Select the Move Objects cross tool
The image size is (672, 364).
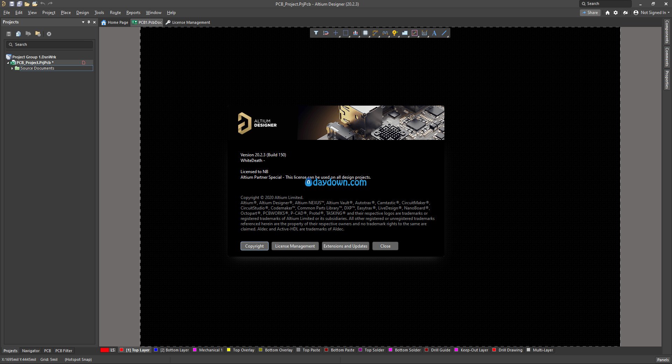(x=335, y=33)
